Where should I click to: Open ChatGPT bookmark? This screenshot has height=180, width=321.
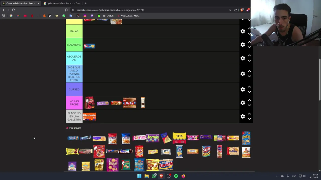pyautogui.click(x=109, y=16)
